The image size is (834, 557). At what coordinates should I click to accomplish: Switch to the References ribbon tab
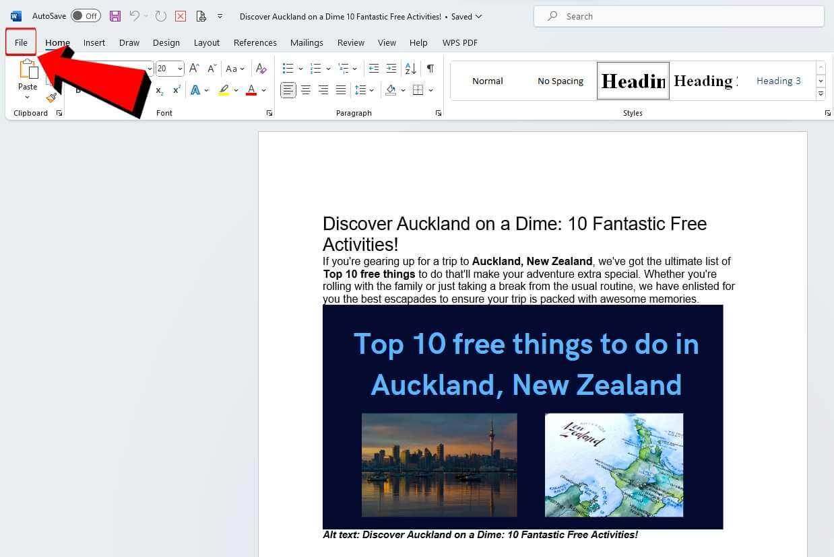pyautogui.click(x=255, y=42)
